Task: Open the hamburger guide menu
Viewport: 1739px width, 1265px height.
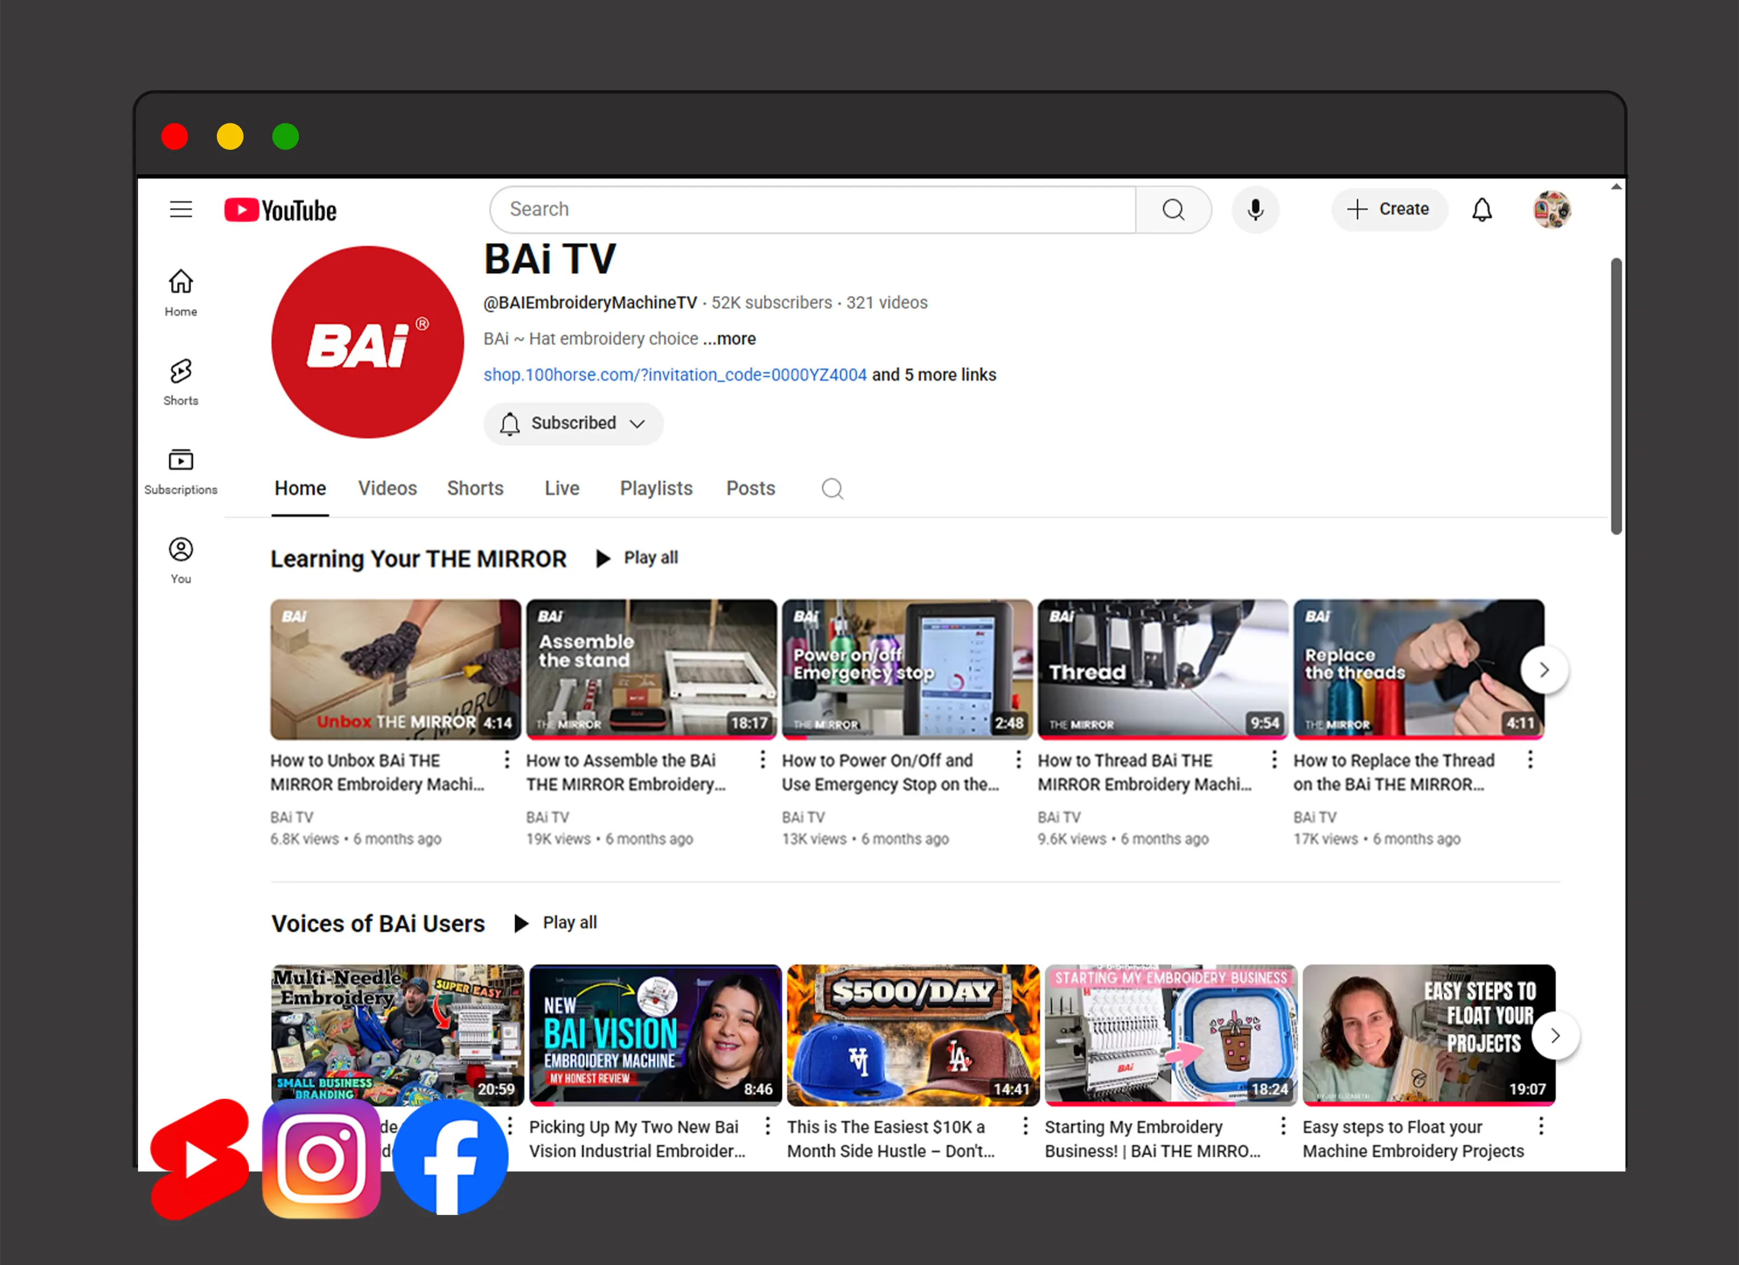Action: (x=181, y=209)
